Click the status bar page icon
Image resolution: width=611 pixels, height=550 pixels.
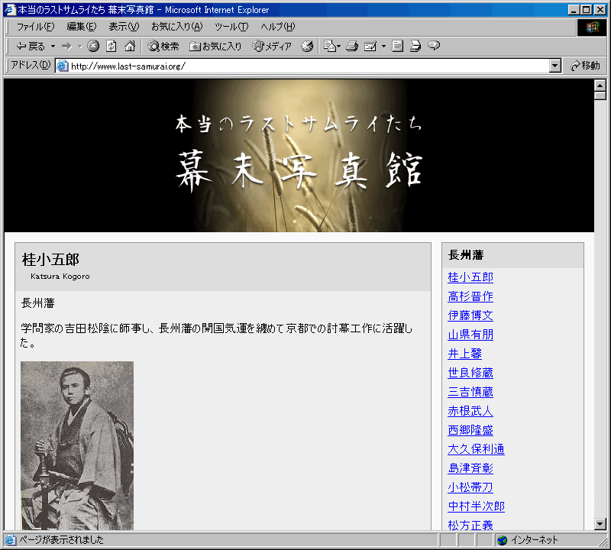click(x=10, y=540)
